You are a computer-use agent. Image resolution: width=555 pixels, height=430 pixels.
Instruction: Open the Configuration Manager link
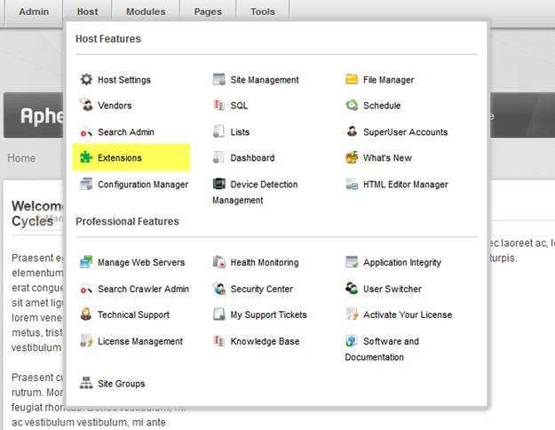click(x=143, y=185)
